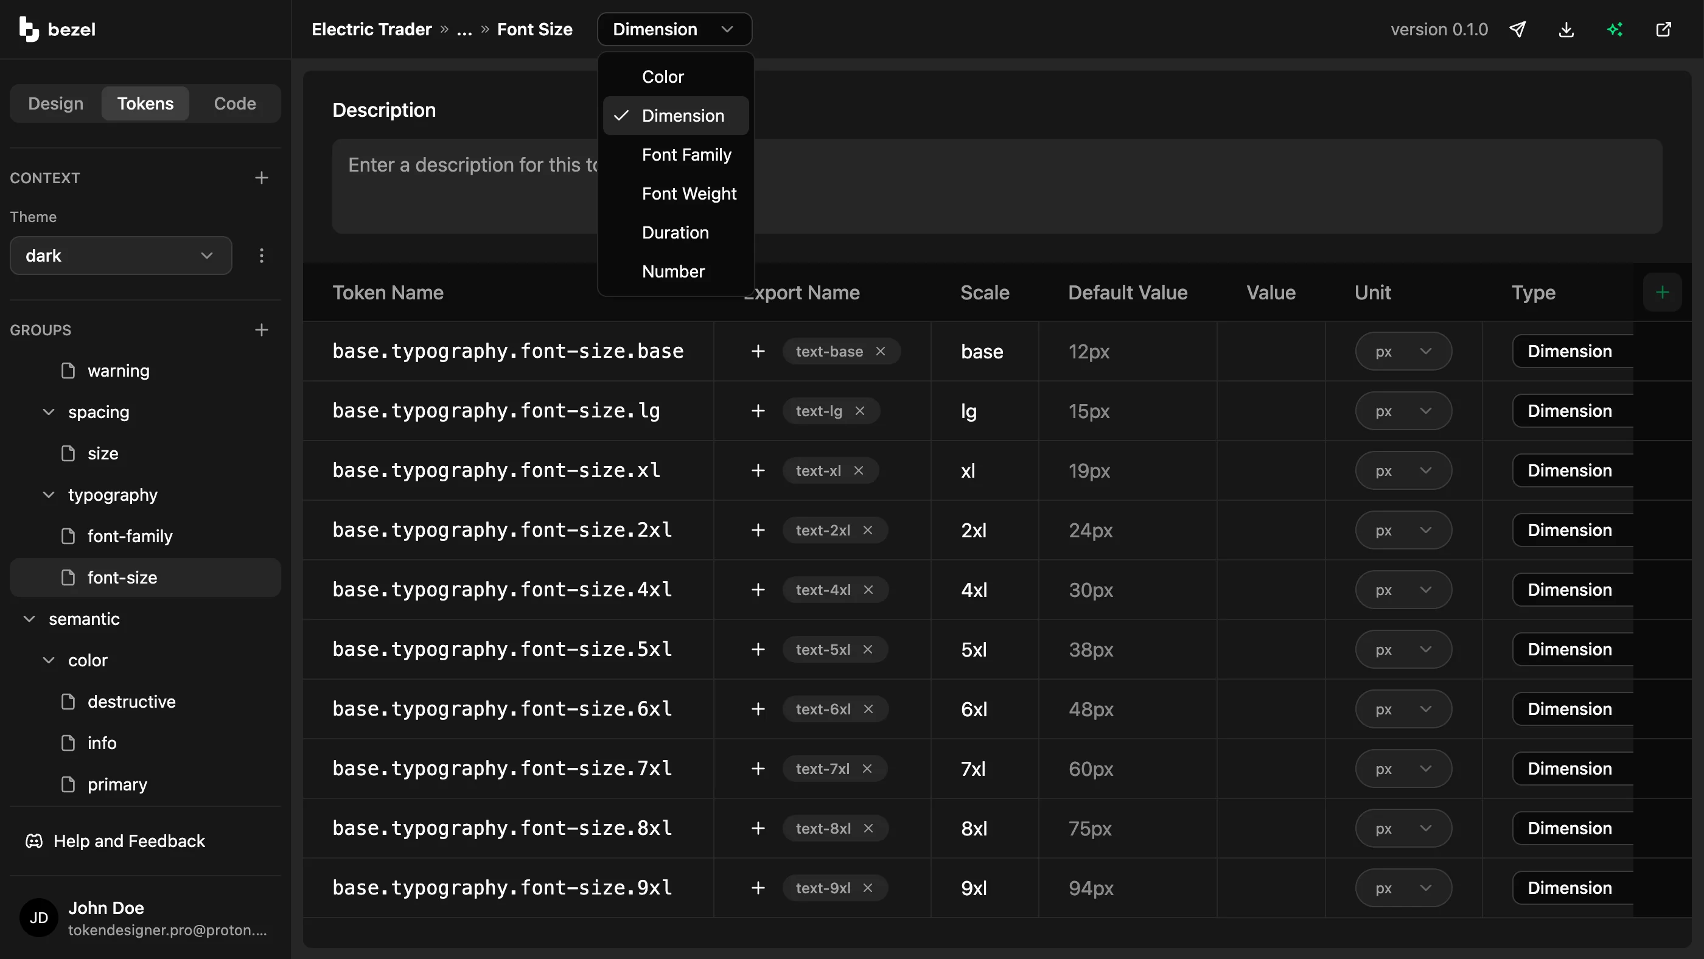
Task: Add export name for font-size.xl row
Action: coord(758,470)
